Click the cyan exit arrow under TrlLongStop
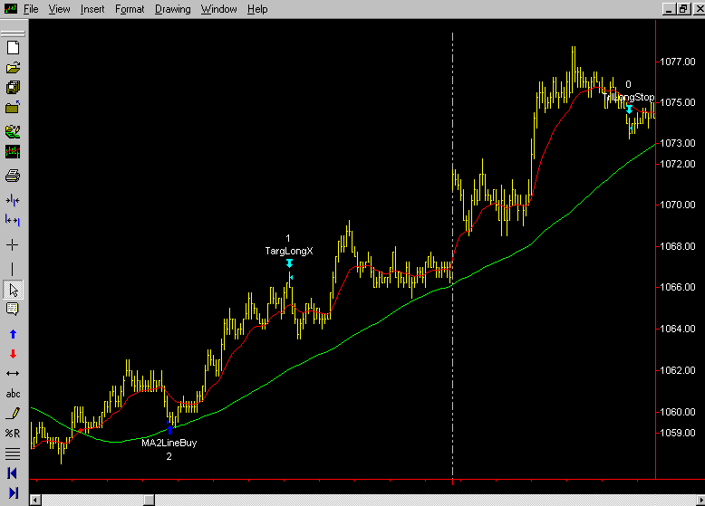The image size is (705, 506). point(629,110)
